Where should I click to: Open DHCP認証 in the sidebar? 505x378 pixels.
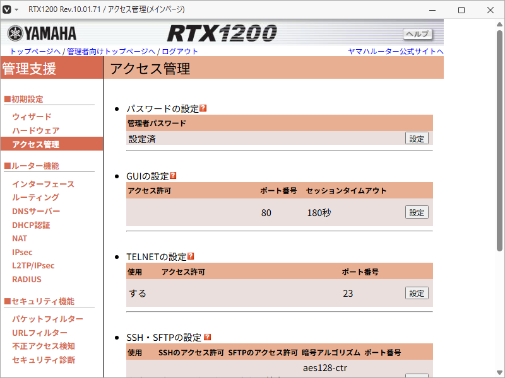pos(31,225)
